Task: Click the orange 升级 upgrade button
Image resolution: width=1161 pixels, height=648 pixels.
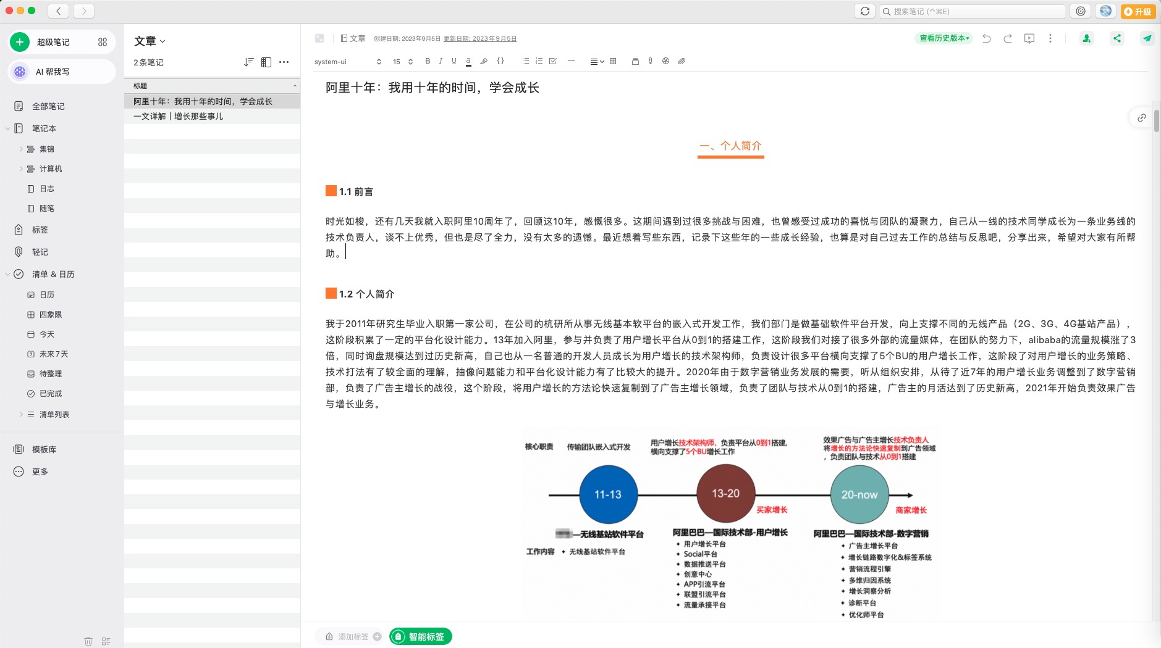Action: pos(1138,11)
